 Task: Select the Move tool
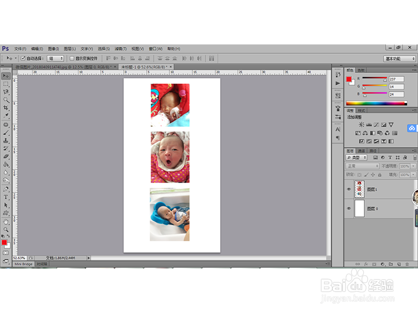pos(6,76)
